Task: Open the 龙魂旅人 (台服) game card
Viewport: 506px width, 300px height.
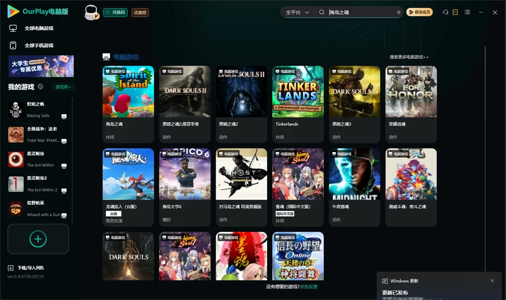Action: [128, 187]
